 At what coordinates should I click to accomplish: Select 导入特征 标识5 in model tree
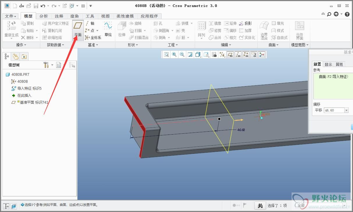coord(26,89)
